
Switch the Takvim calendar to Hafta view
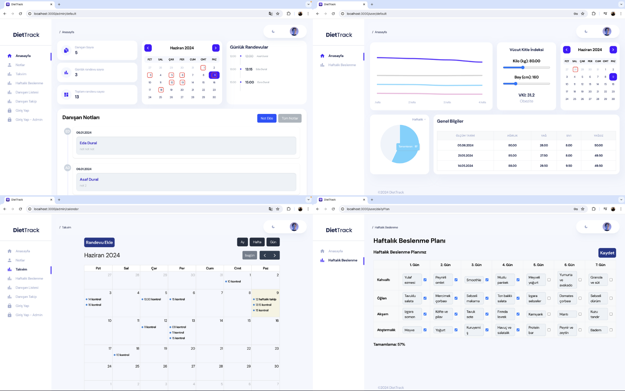pos(257,242)
